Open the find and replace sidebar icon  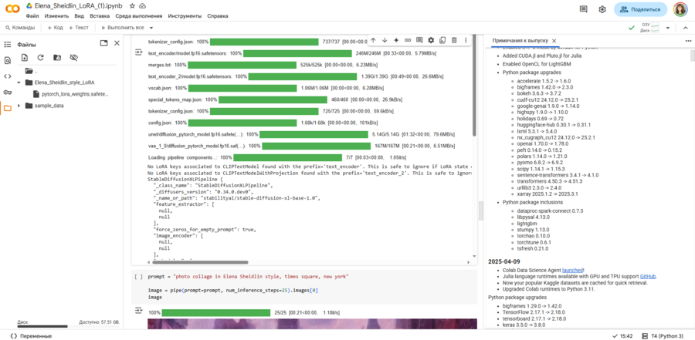pos(7,60)
